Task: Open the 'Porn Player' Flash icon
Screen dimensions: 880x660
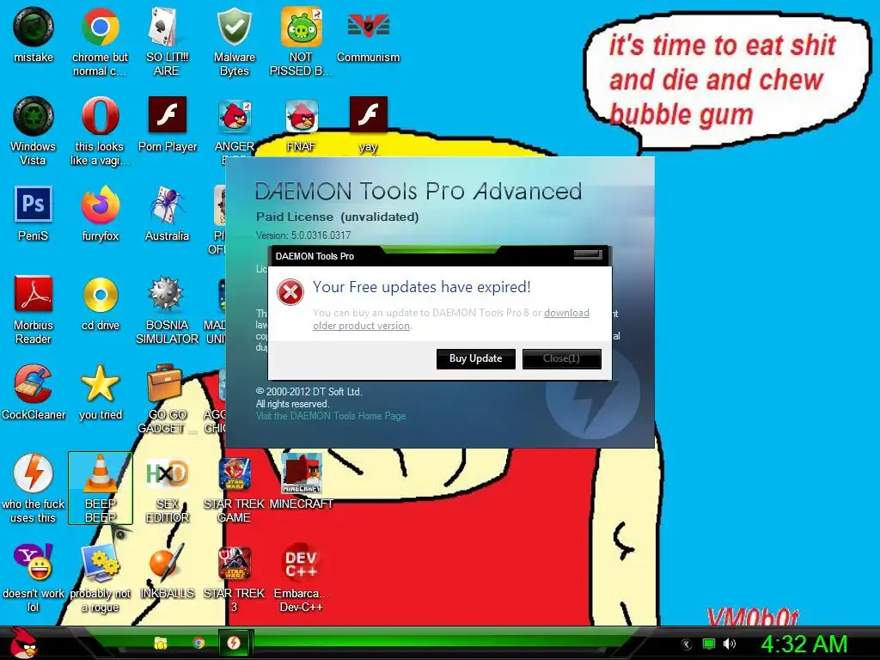Action: tap(168, 115)
